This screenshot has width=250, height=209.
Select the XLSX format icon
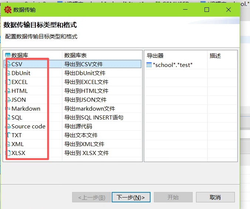8,153
